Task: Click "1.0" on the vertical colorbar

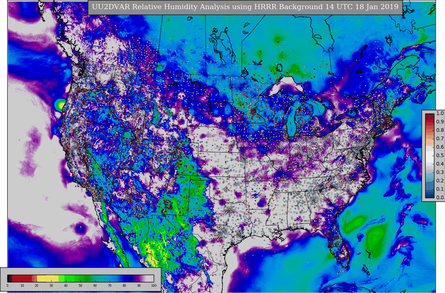Action: tap(440, 114)
